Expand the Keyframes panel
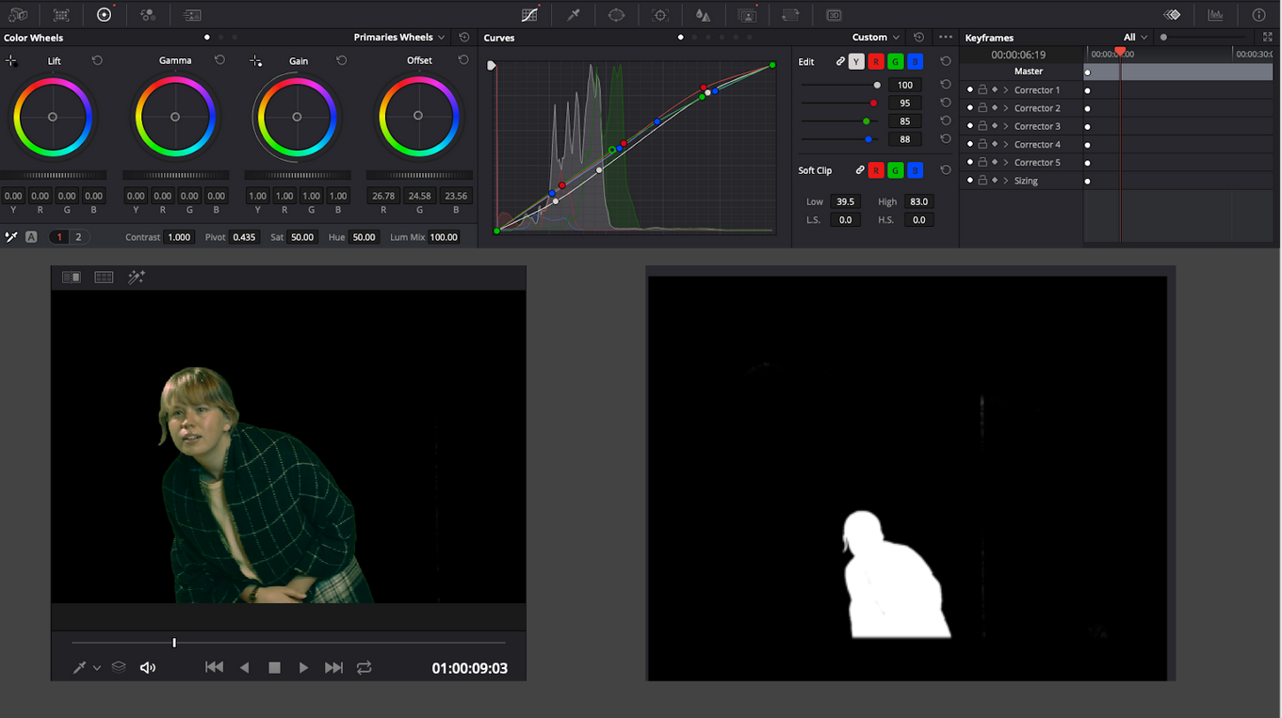1282x718 pixels. click(x=1267, y=38)
